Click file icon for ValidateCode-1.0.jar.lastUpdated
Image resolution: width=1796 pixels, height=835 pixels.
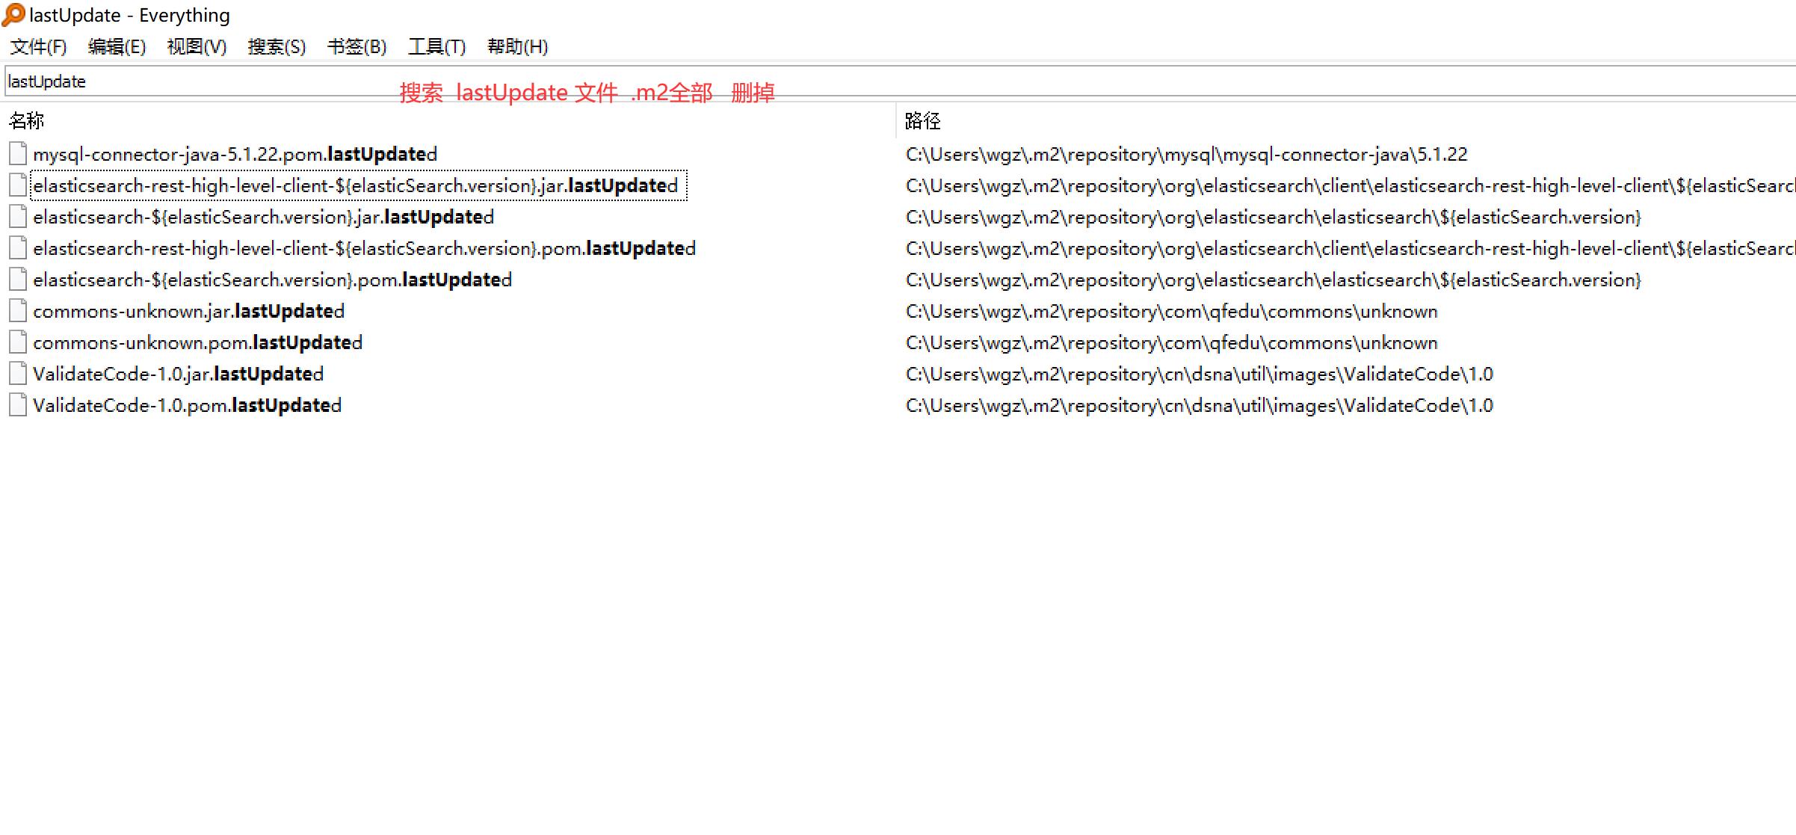pos(18,374)
